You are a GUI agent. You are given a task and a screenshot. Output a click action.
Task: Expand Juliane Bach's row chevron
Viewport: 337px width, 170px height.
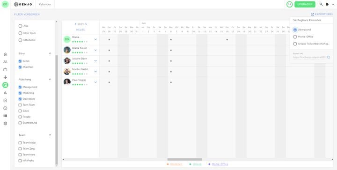coord(95,61)
